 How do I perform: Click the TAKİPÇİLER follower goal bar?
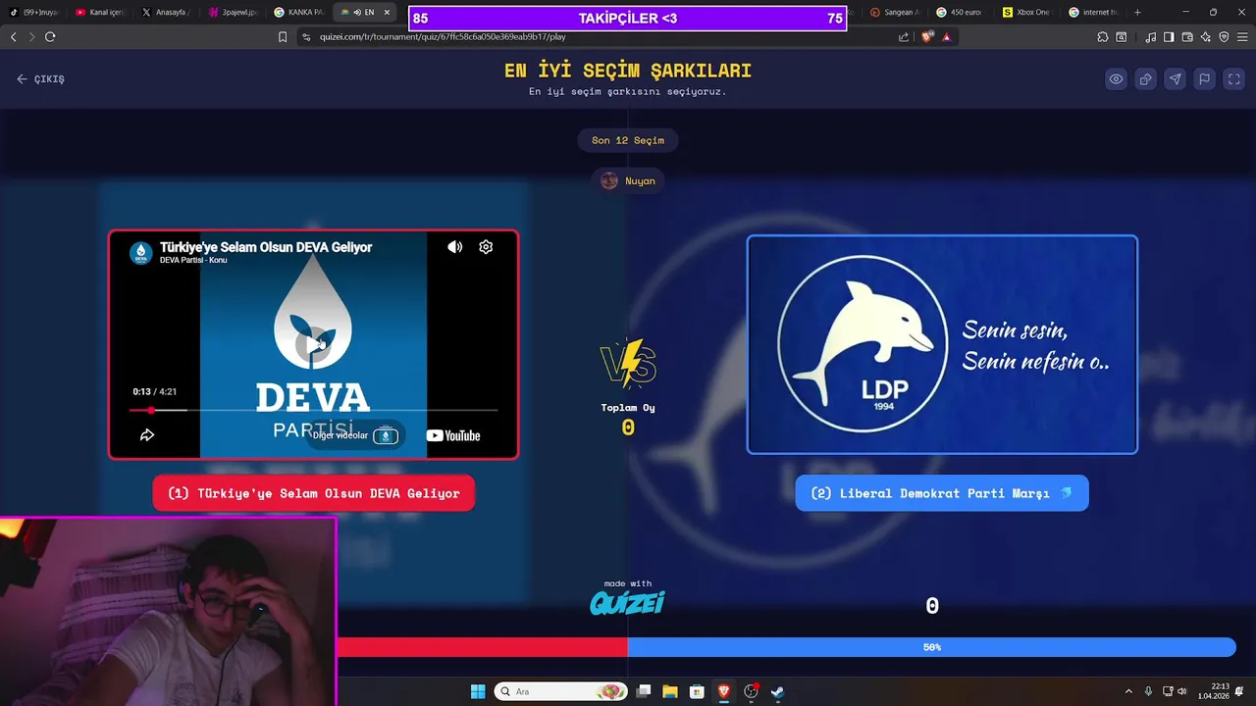628,18
